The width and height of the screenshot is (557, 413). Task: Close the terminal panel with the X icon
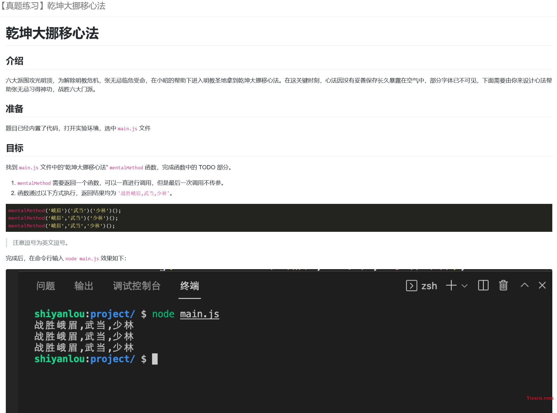(542, 285)
